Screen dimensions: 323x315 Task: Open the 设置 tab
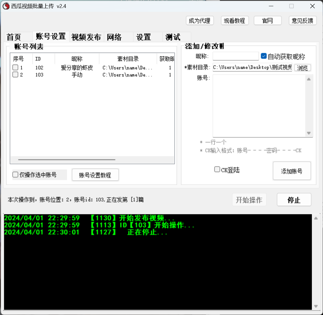pyautogui.click(x=144, y=37)
